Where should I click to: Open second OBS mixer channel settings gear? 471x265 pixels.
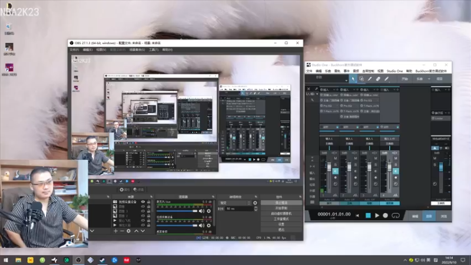tap(209, 226)
